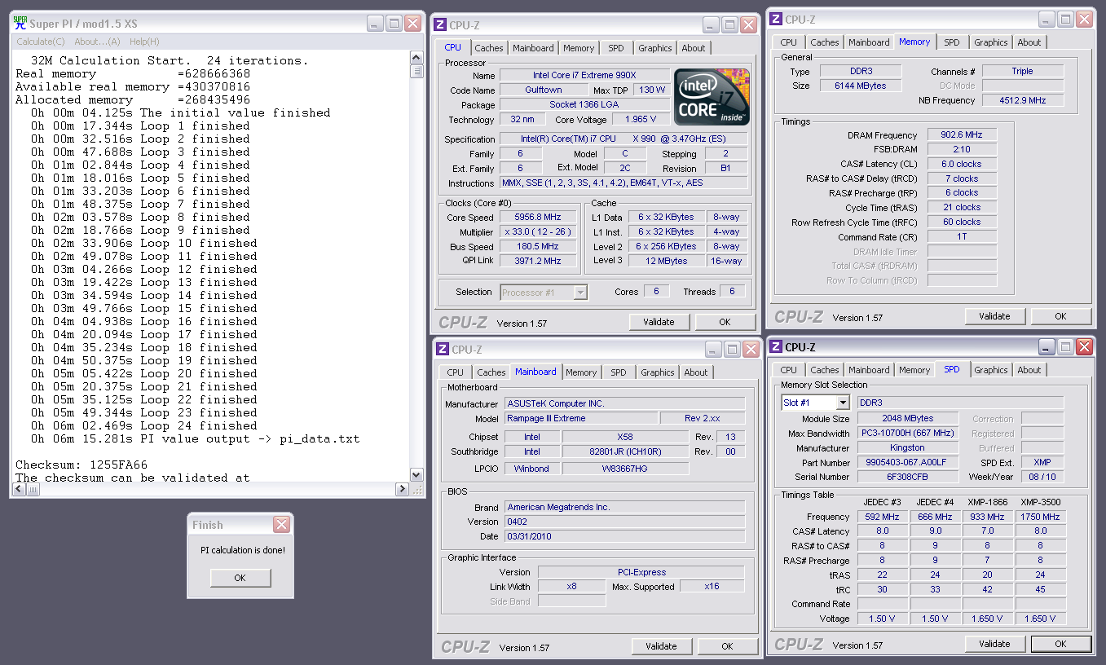Click the QPI Link value 3971.2 MHz
Image resolution: width=1106 pixels, height=665 pixels.
pyautogui.click(x=538, y=262)
